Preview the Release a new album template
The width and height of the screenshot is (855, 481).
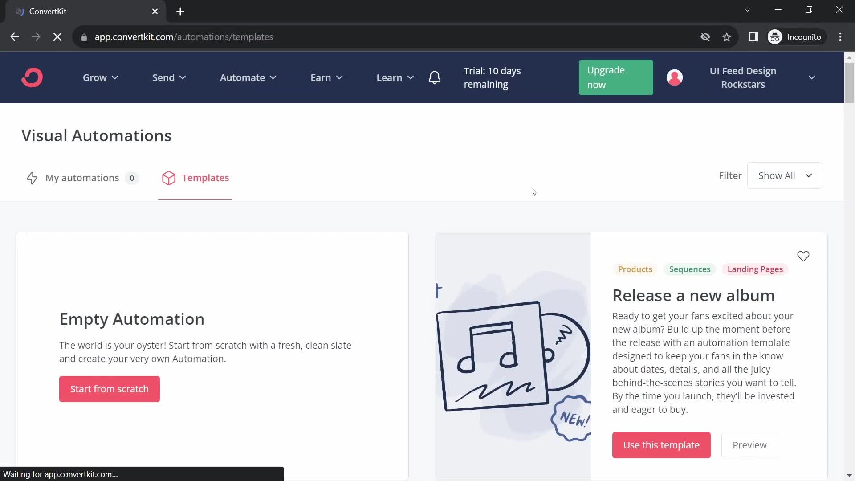coord(749,445)
